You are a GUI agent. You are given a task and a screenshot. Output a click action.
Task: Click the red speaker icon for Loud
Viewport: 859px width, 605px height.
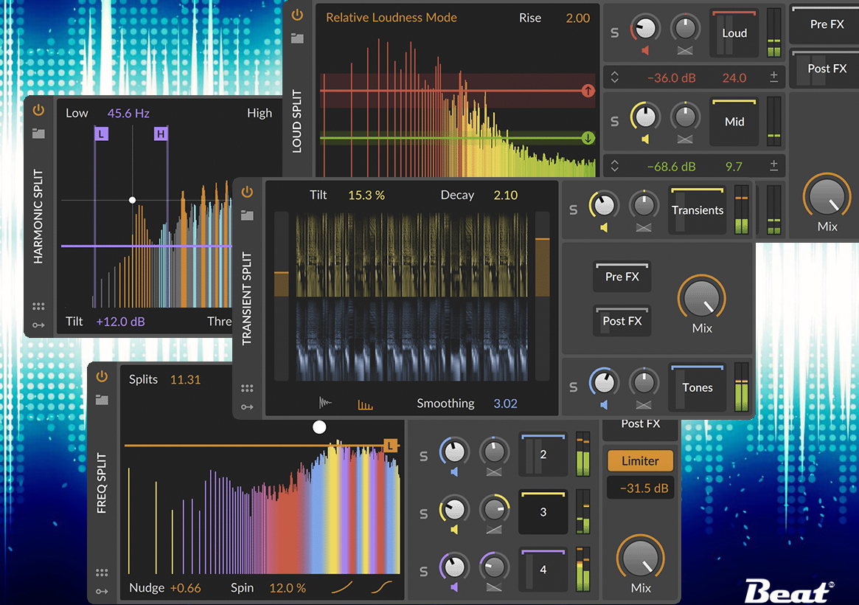tap(645, 51)
